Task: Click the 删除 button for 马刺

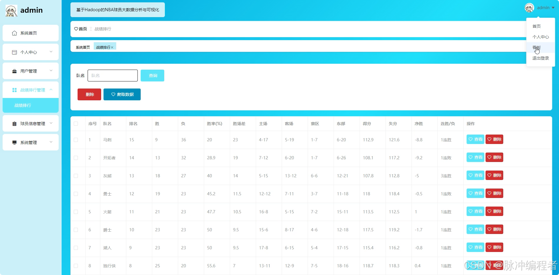Action: coord(494,139)
